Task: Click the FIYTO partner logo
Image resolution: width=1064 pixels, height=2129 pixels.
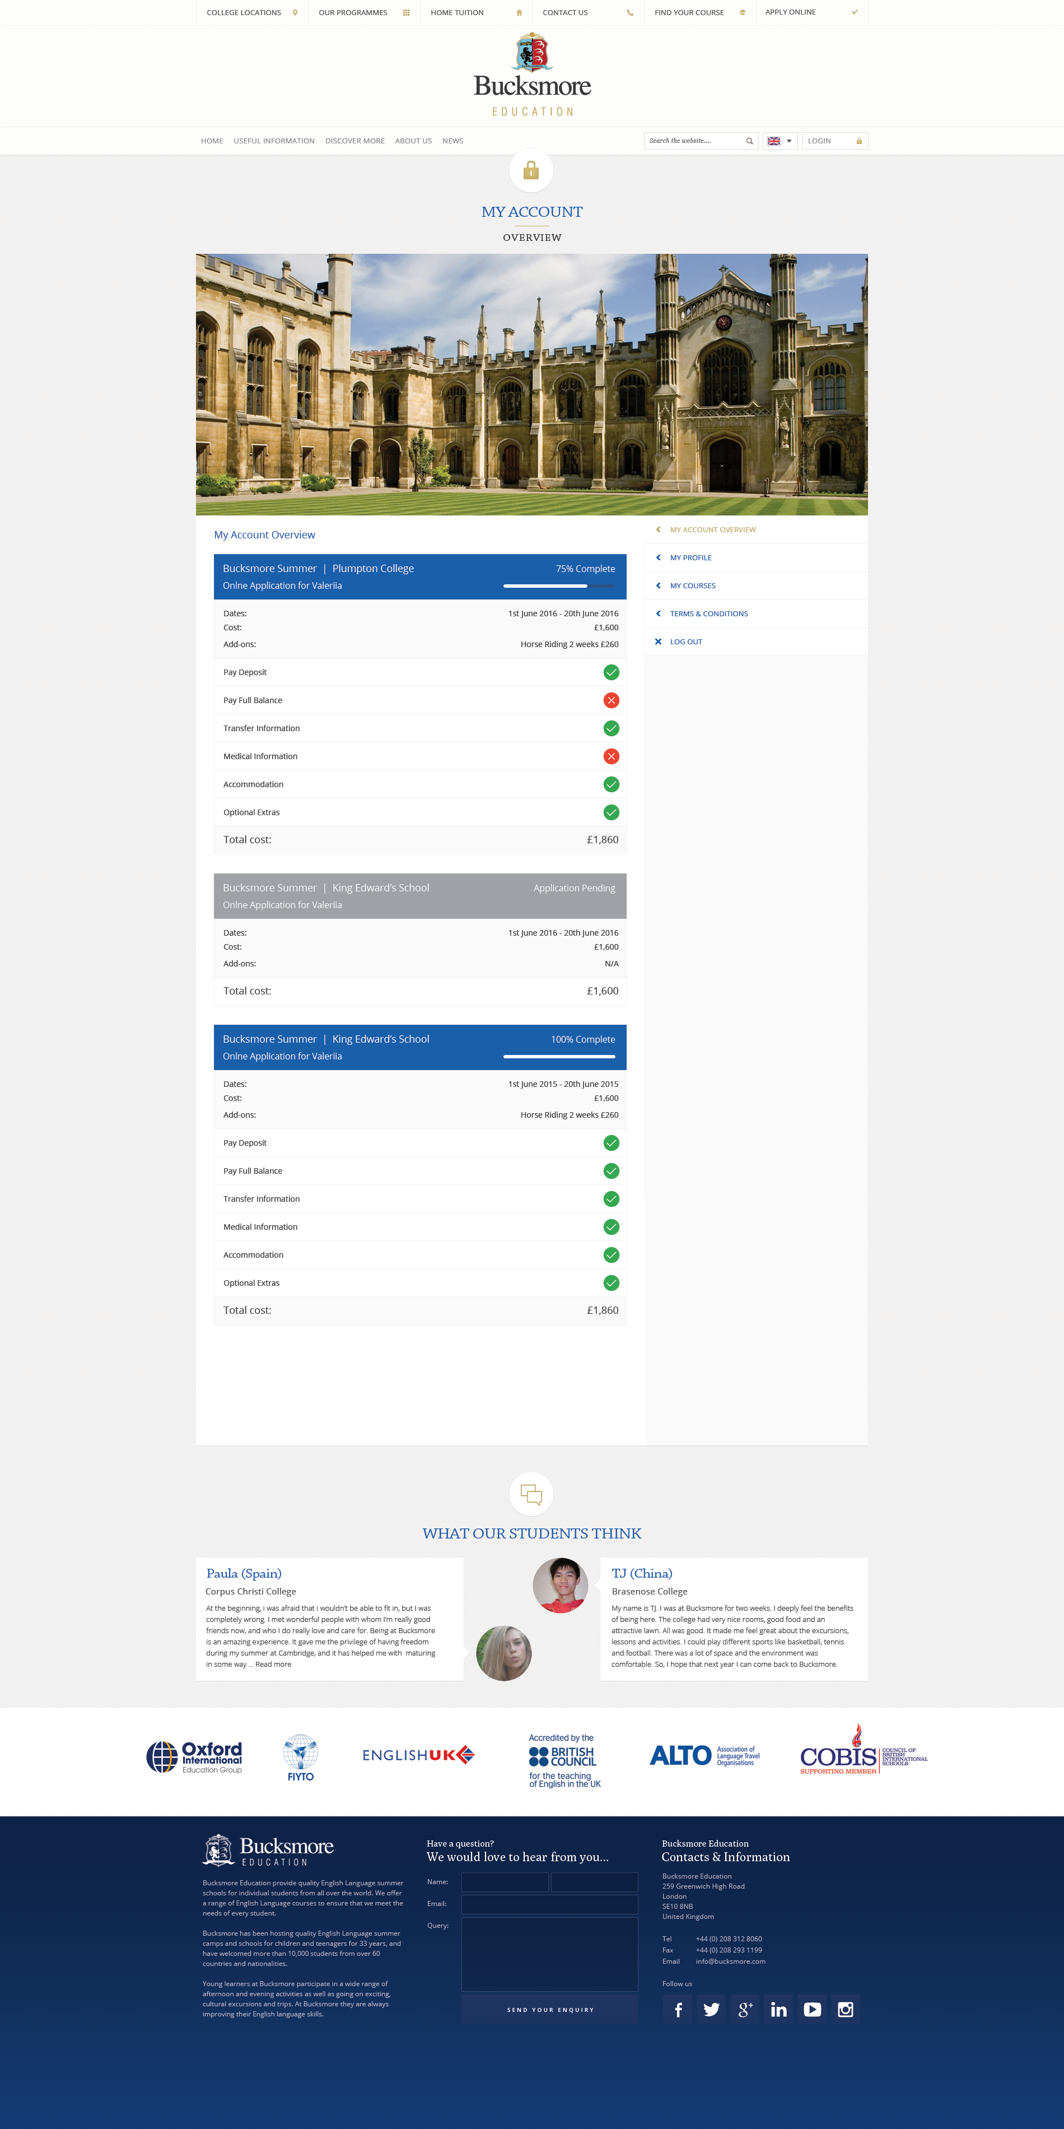Action: click(301, 1757)
